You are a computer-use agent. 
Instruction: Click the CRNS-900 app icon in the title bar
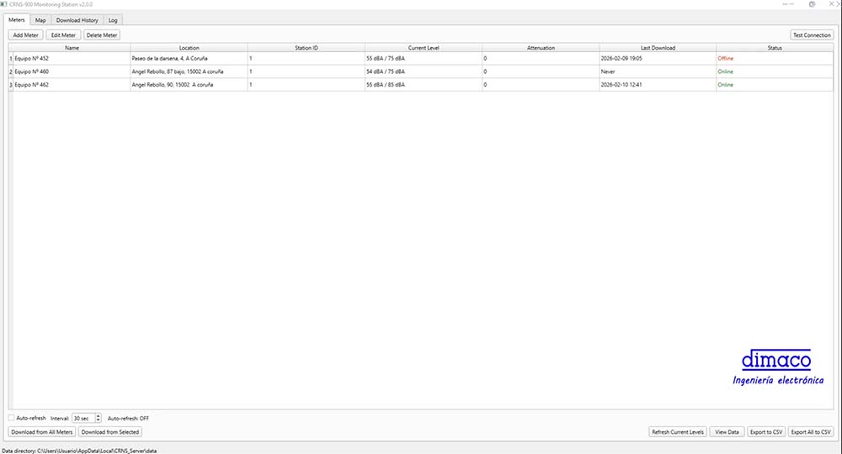tap(4, 4)
